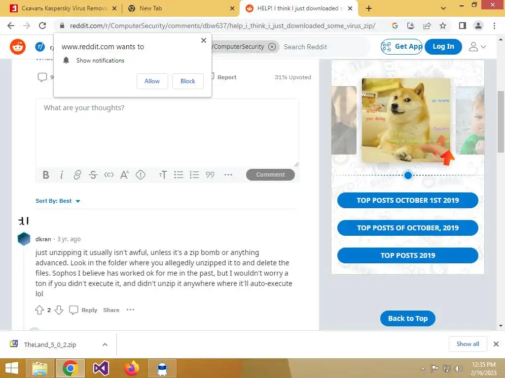Screen dimensions: 505x378
Task: Insert numbered list in comment editor
Action: pyautogui.click(x=194, y=175)
